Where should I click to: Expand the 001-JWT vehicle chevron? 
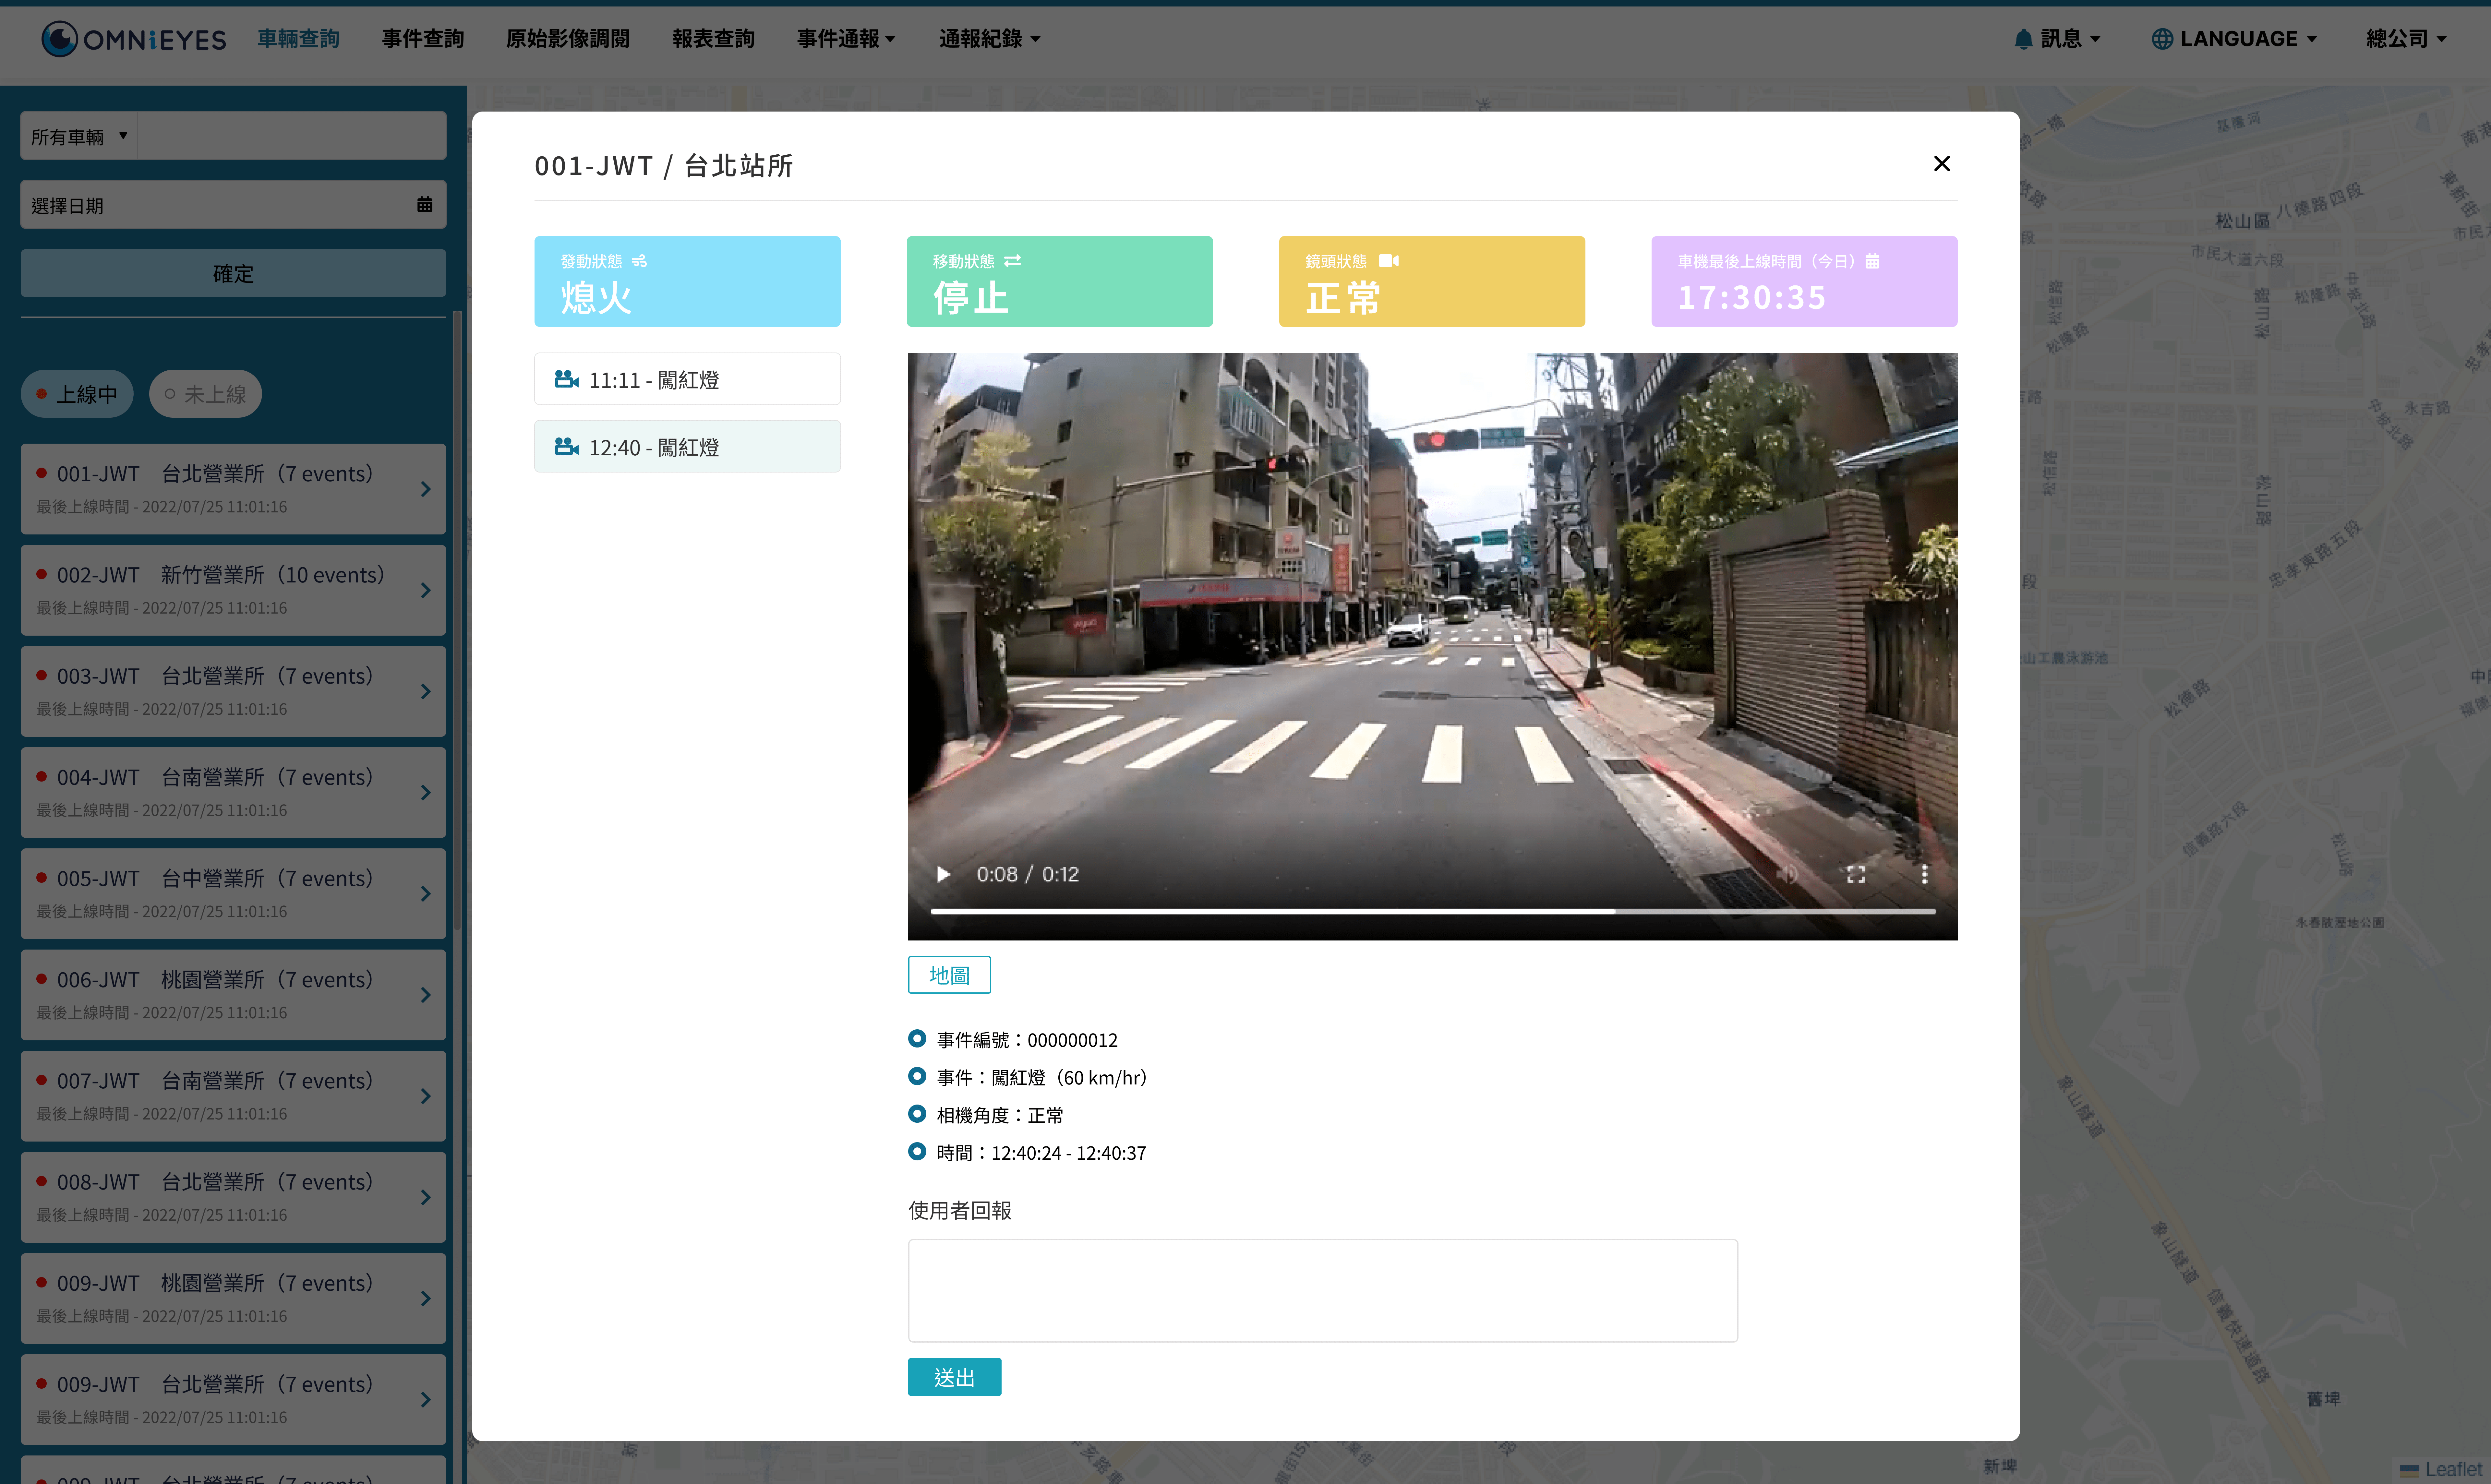[426, 489]
